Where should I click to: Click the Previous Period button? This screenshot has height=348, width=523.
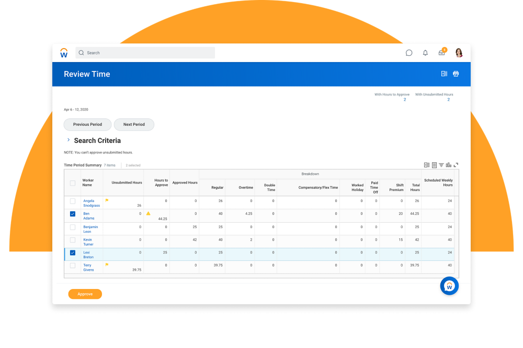[x=87, y=125]
